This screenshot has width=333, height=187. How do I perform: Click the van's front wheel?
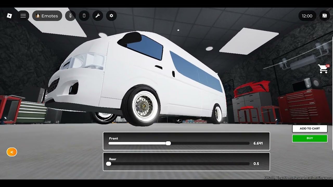tap(142, 106)
